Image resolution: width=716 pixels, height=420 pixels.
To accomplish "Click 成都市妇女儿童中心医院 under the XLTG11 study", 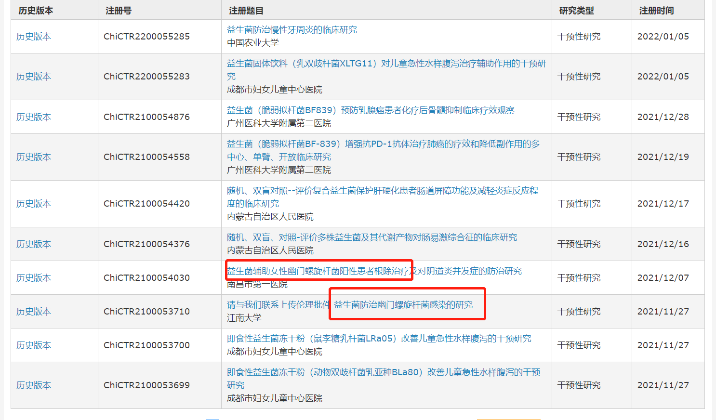I will 275,90.
